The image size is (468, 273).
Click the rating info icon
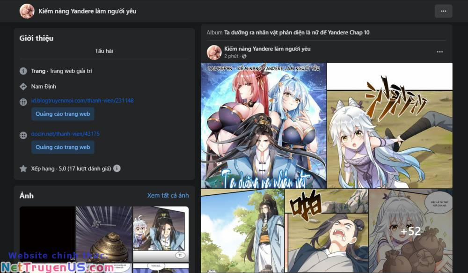pyautogui.click(x=117, y=169)
